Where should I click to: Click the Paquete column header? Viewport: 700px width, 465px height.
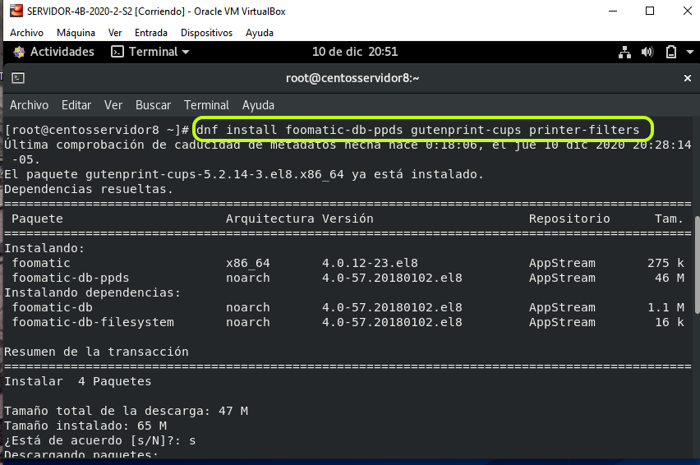click(x=37, y=219)
